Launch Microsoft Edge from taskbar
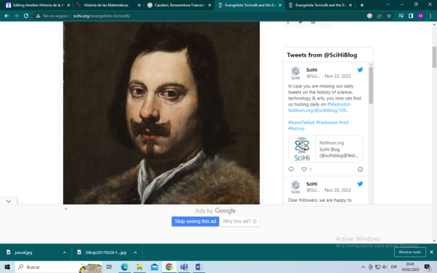 point(124,267)
